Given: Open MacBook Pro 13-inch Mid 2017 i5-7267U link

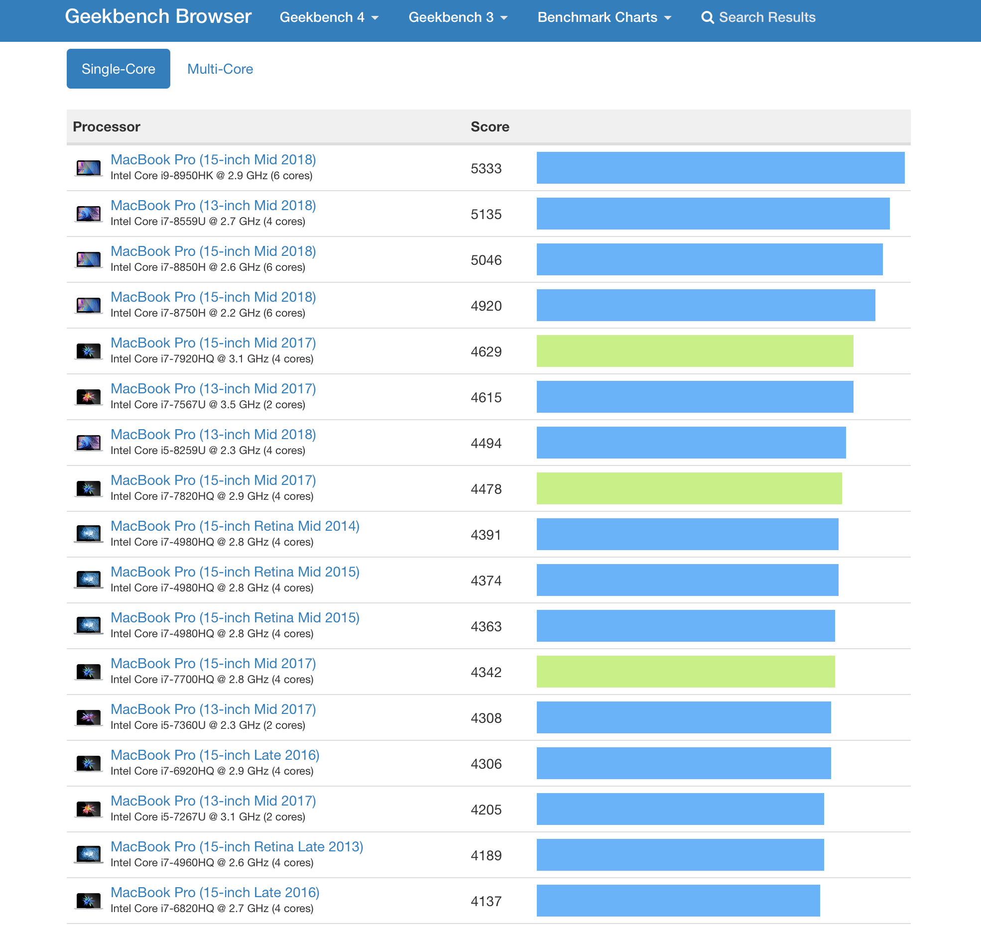Looking at the screenshot, I should click(213, 801).
